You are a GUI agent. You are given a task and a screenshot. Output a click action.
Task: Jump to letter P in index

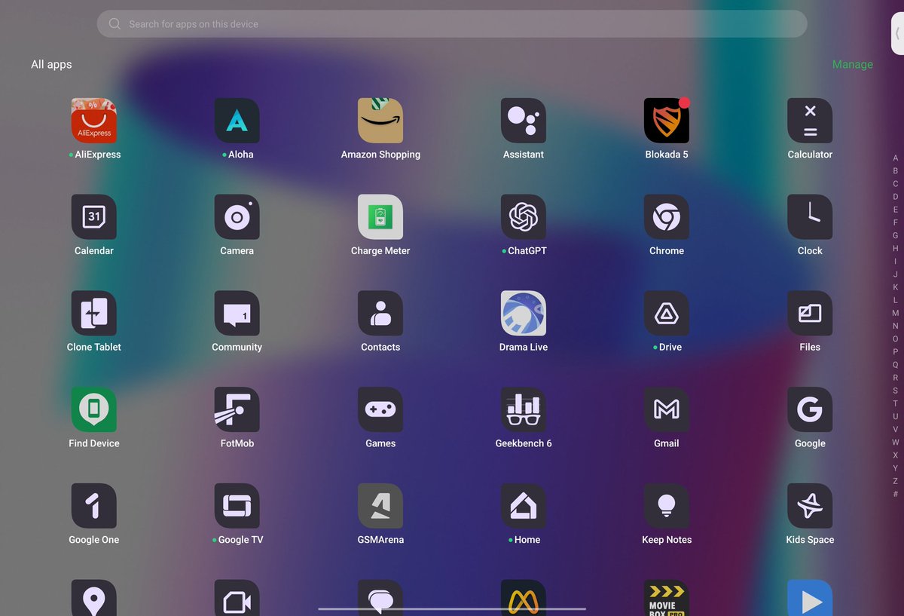pyautogui.click(x=896, y=351)
